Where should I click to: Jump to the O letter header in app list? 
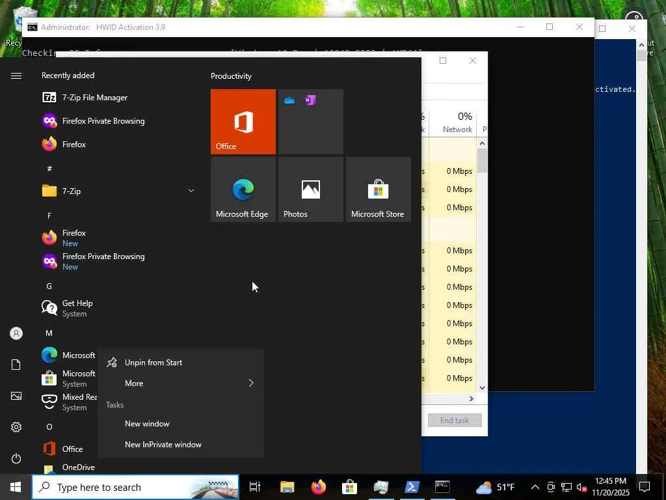point(49,426)
